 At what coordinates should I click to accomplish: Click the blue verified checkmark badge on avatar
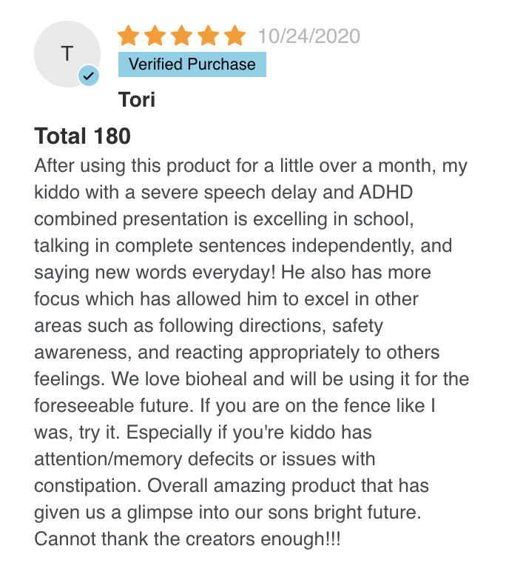point(89,76)
